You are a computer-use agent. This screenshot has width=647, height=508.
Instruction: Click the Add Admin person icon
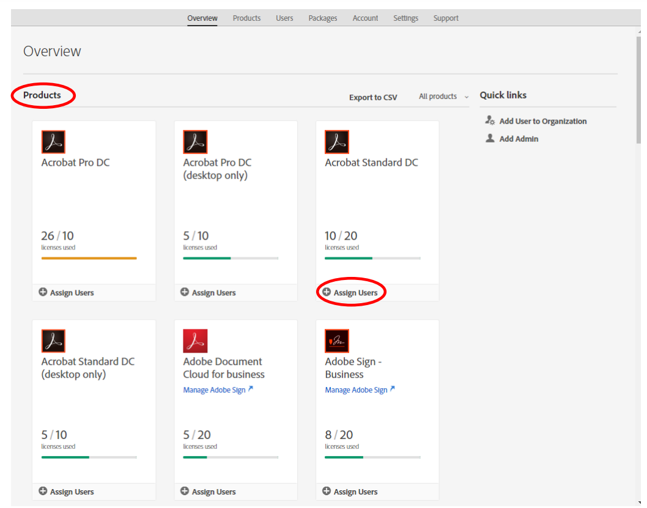click(x=490, y=138)
